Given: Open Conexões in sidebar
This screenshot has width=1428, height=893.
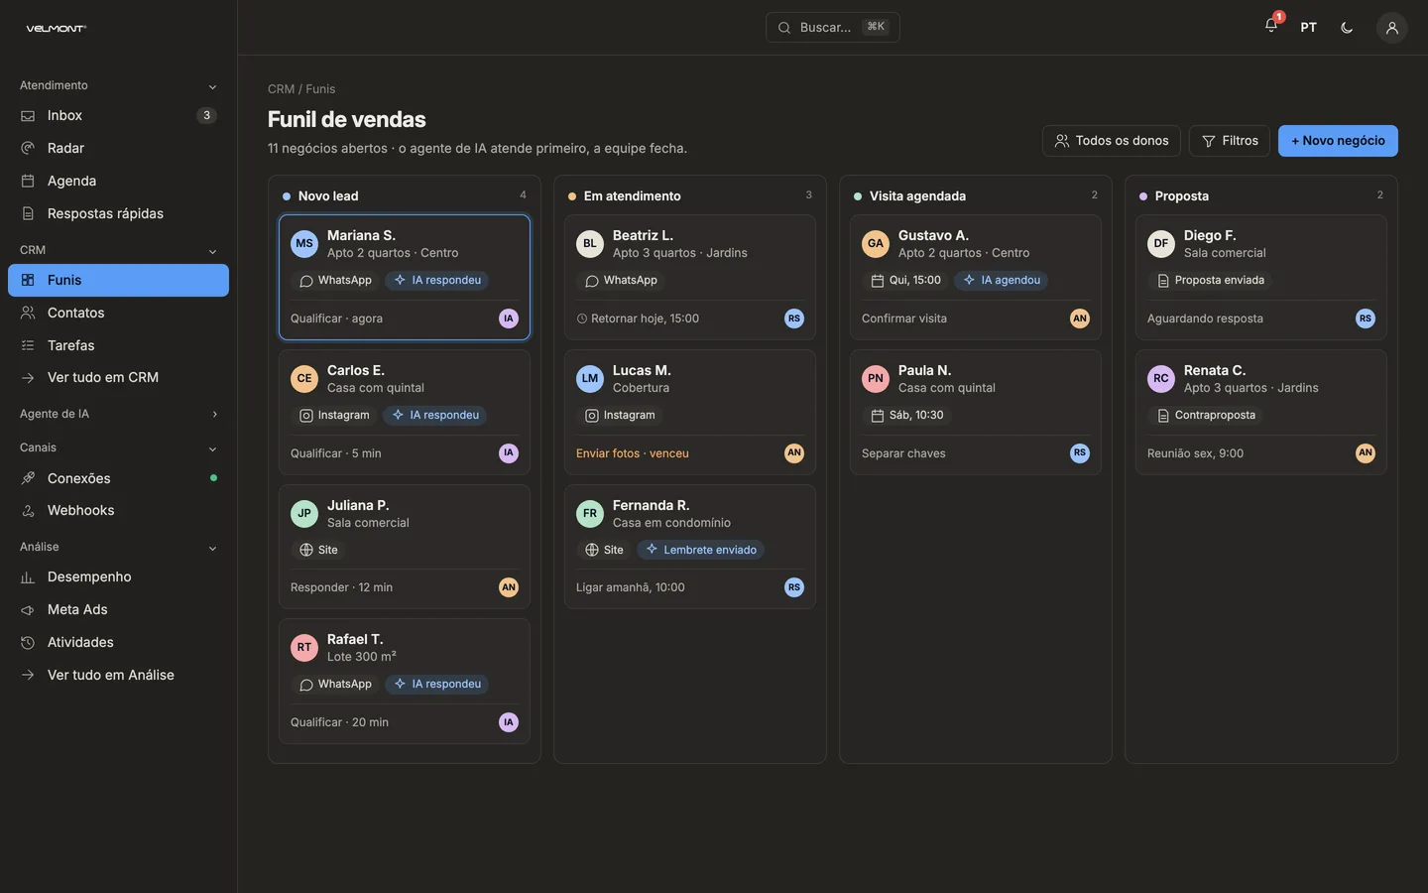Looking at the screenshot, I should 118,478.
